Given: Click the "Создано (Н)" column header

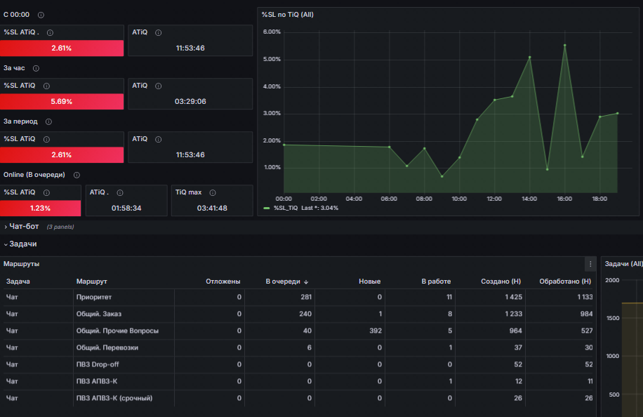Looking at the screenshot, I should pos(501,282).
